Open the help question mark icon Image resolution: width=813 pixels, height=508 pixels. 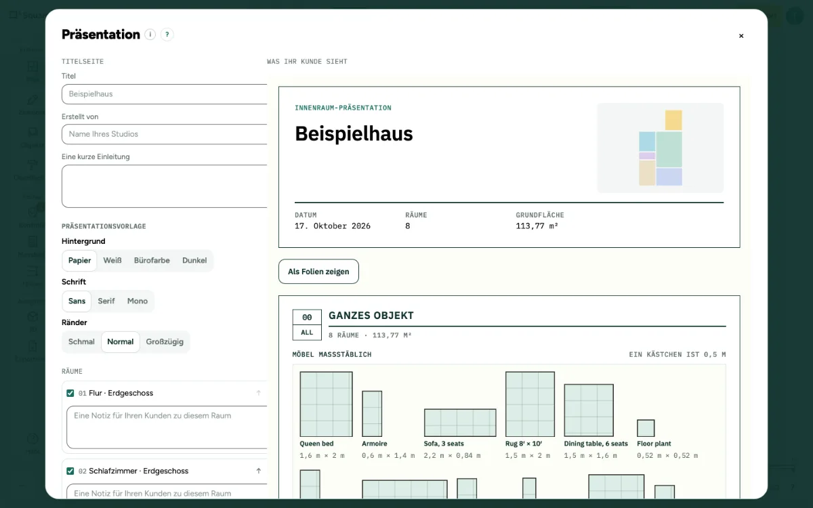click(167, 35)
